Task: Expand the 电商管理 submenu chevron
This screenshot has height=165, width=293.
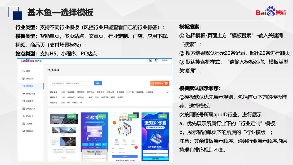Action: (41, 101)
